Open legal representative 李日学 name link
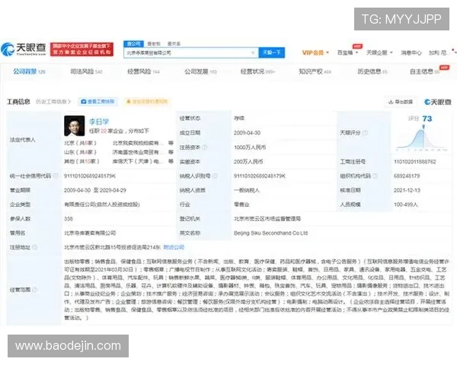 point(99,122)
